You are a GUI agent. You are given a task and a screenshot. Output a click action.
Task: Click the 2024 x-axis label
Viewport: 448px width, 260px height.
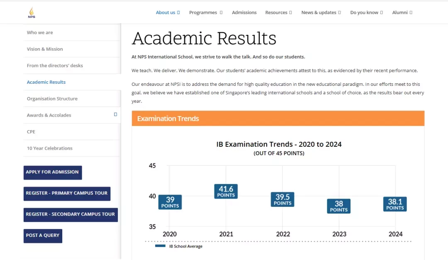click(396, 234)
